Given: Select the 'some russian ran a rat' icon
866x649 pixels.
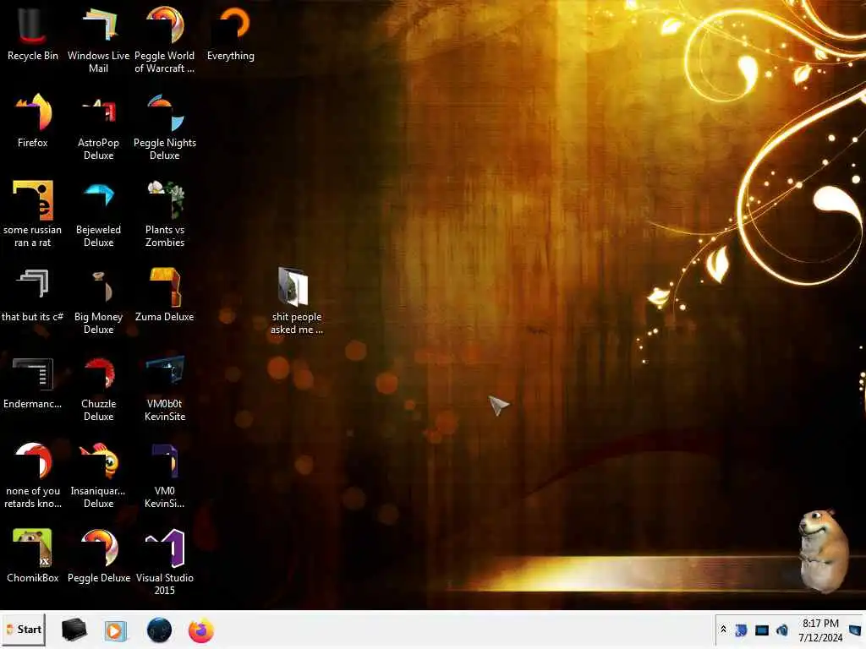Looking at the screenshot, I should [33, 215].
